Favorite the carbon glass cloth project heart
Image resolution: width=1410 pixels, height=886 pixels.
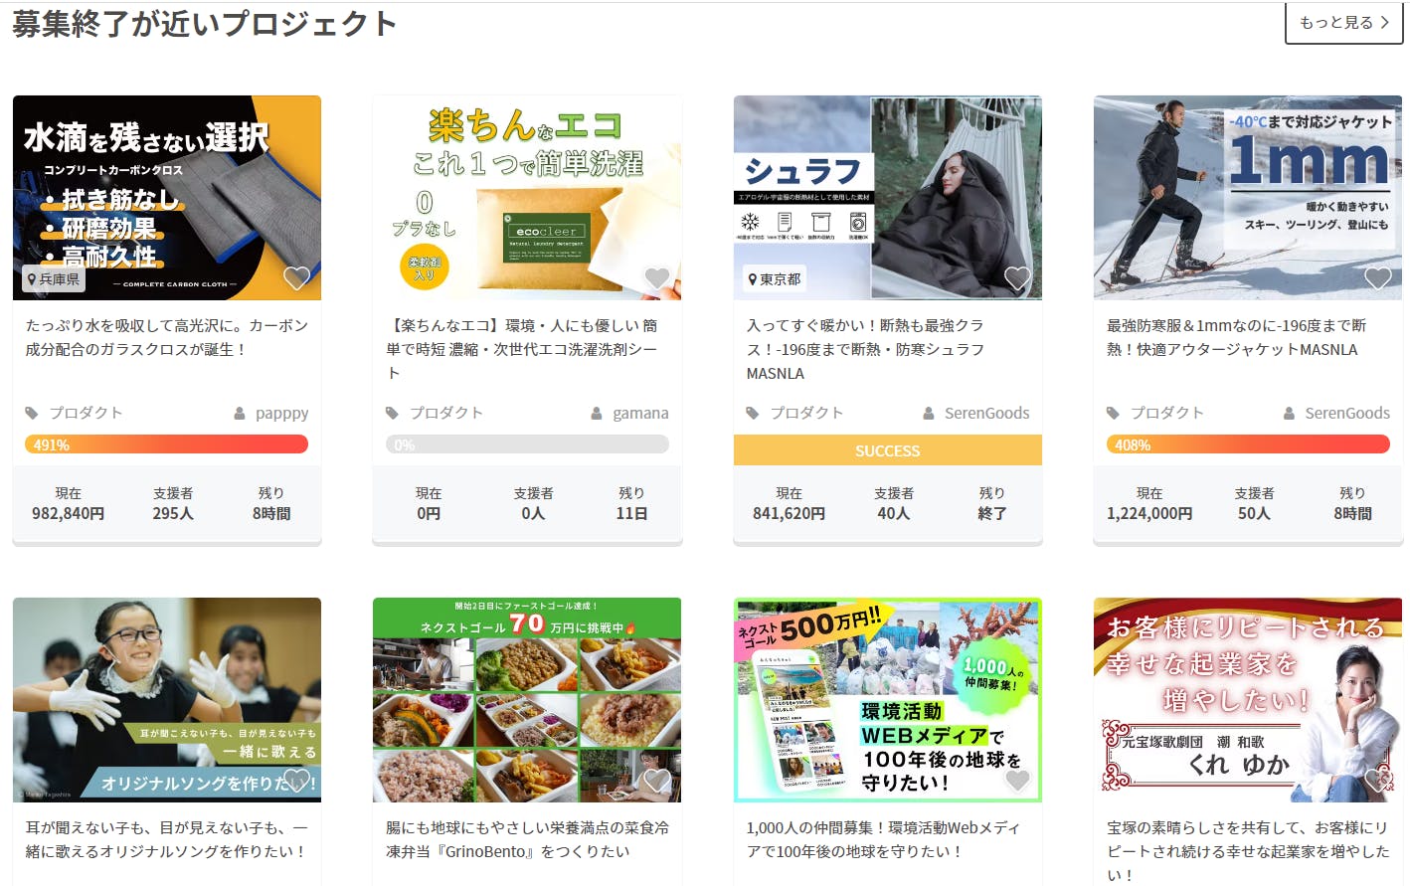296,278
